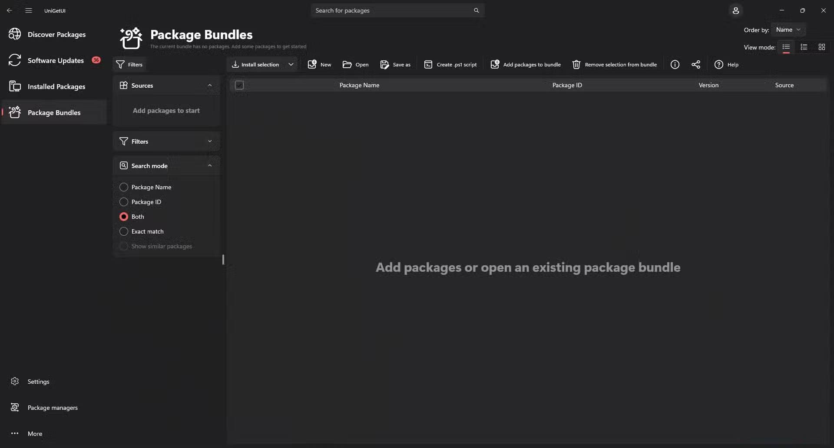
Task: Open Installed Packages section
Action: [54, 86]
